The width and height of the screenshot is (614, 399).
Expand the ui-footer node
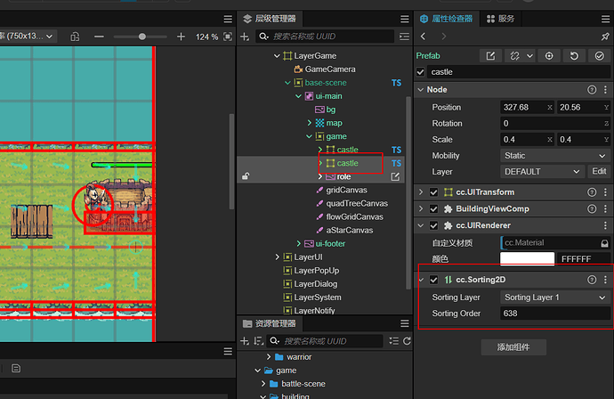click(298, 243)
